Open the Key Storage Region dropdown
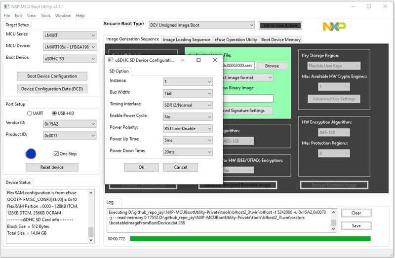395x258 pixels. (x=334, y=66)
